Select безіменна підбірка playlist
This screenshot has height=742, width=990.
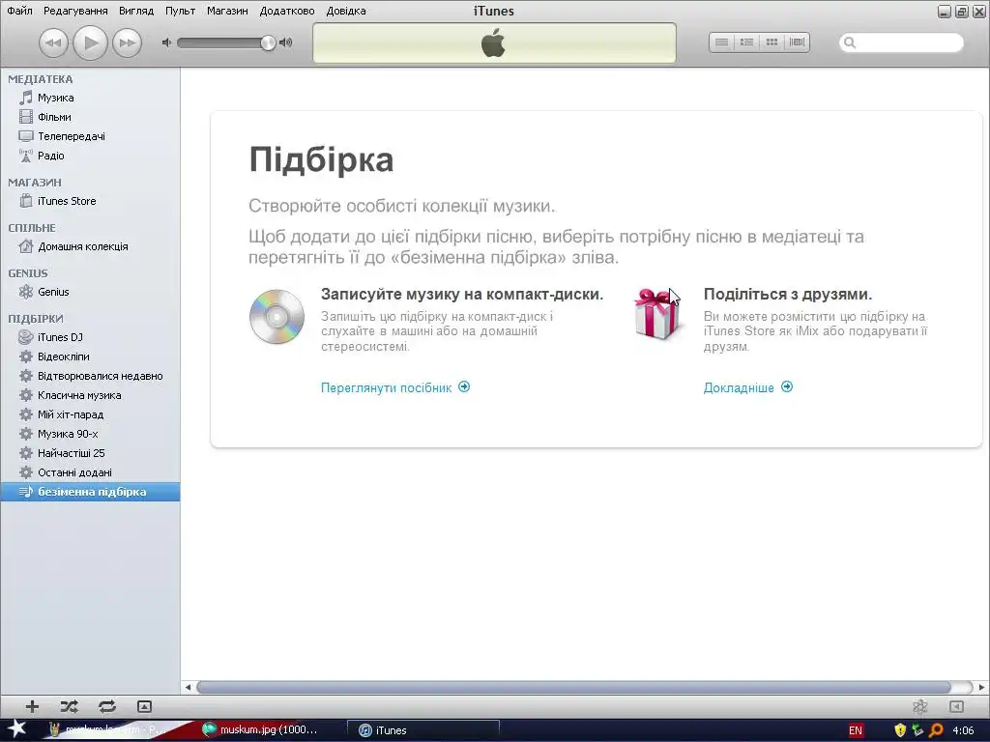tap(90, 492)
